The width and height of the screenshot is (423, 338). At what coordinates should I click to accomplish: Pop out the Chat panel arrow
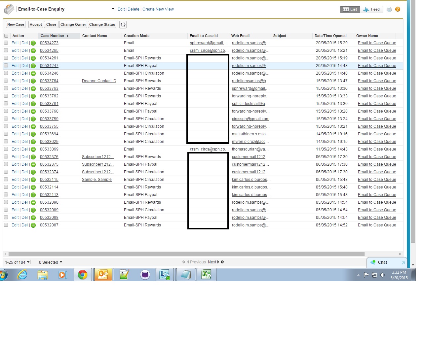(x=403, y=263)
